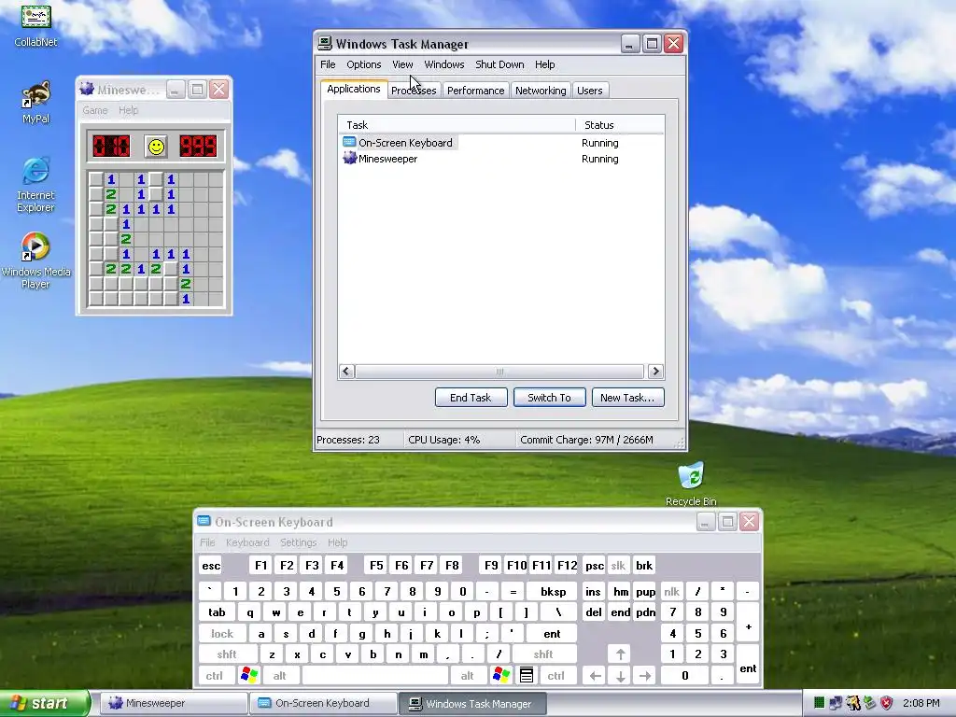Click the application menu key on keyboard
Viewport: 956px width, 717px height.
(527, 675)
